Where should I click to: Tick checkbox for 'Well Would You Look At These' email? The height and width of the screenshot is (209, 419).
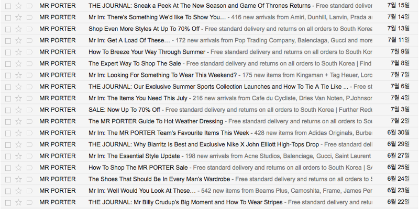[8, 191]
